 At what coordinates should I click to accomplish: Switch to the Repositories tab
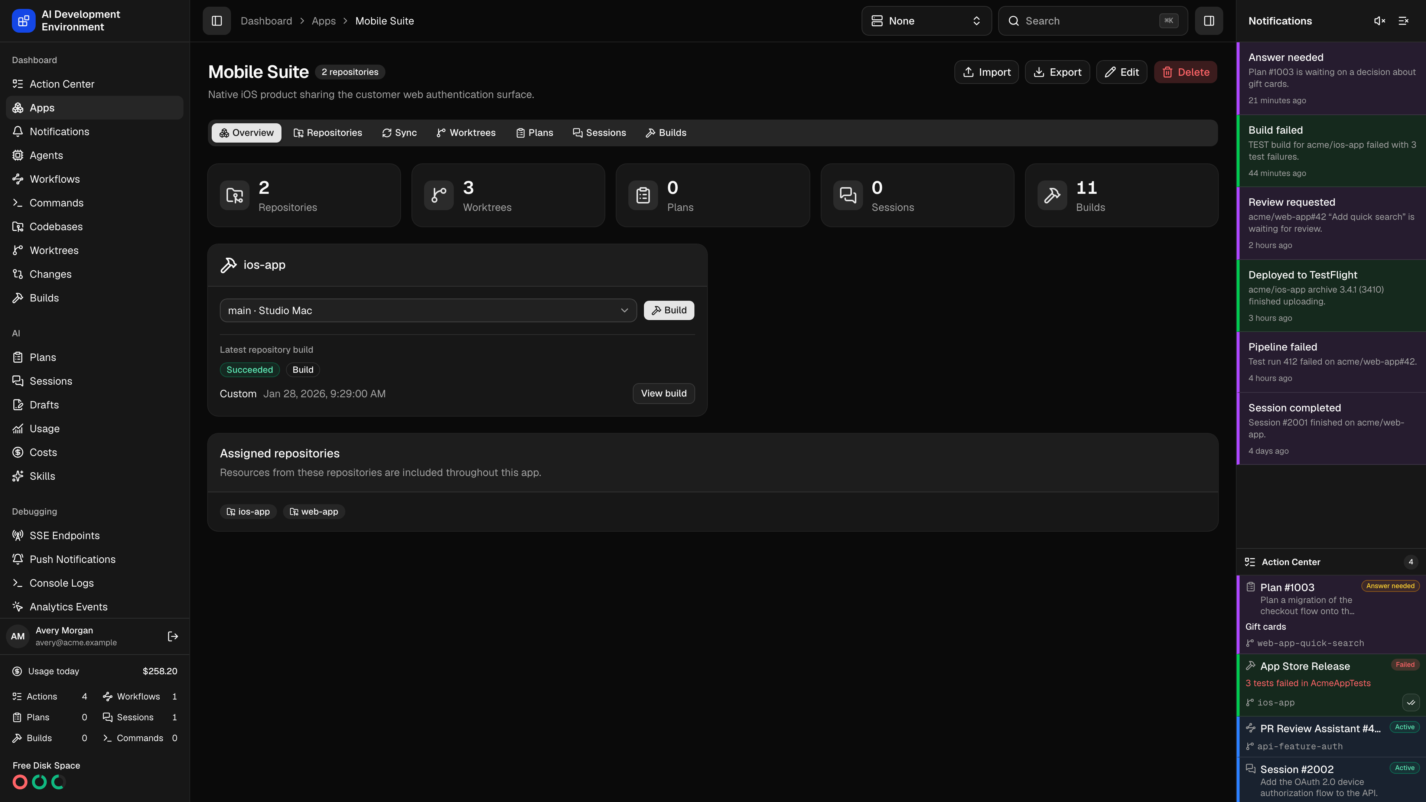pyautogui.click(x=328, y=133)
